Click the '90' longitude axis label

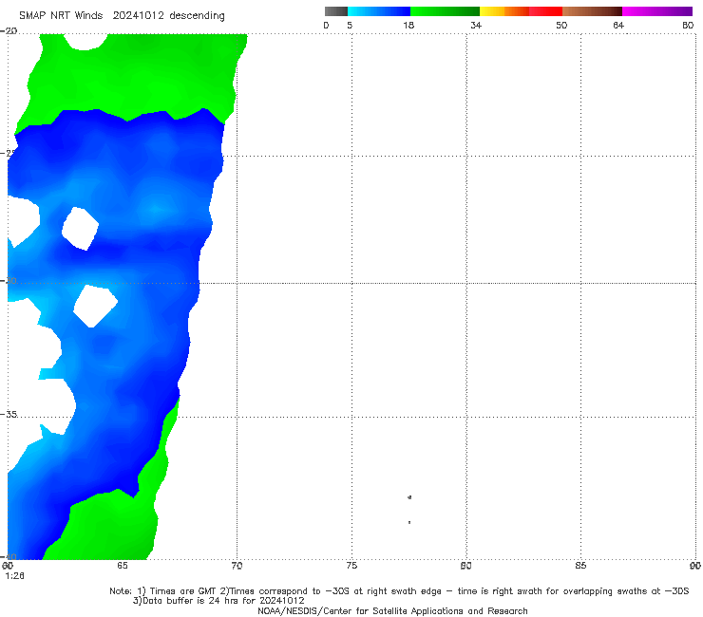(x=695, y=566)
